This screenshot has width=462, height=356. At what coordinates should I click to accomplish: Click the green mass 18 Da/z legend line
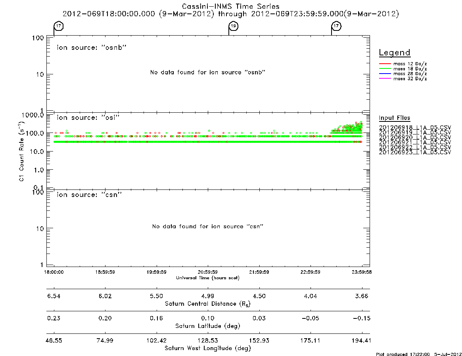[385, 69]
